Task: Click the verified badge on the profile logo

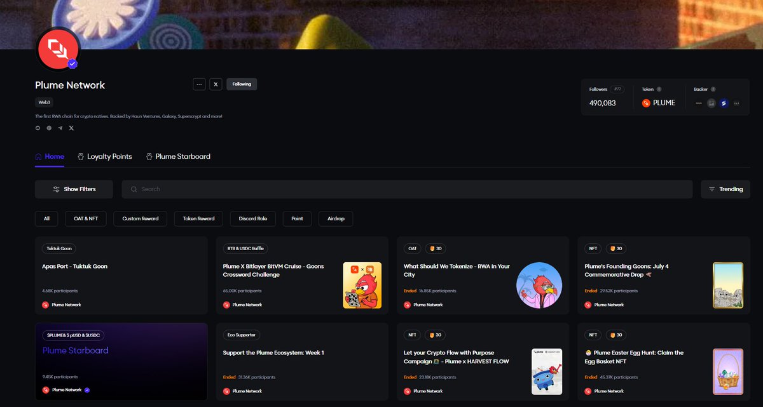Action: (72, 63)
